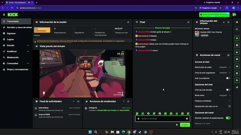Toggle Solo suscriptores switch

point(228,78)
